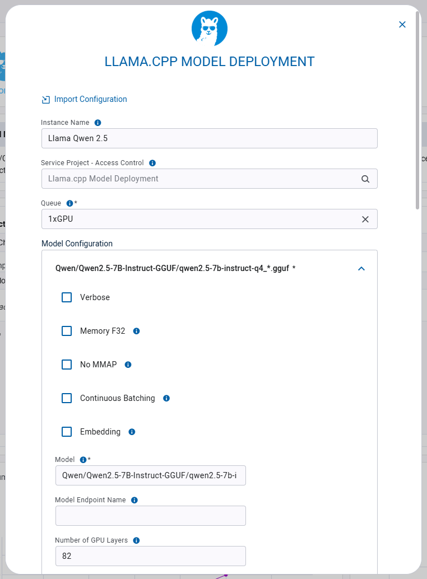
Task: Collapse the Qwen model configuration section
Action: pyautogui.click(x=361, y=269)
